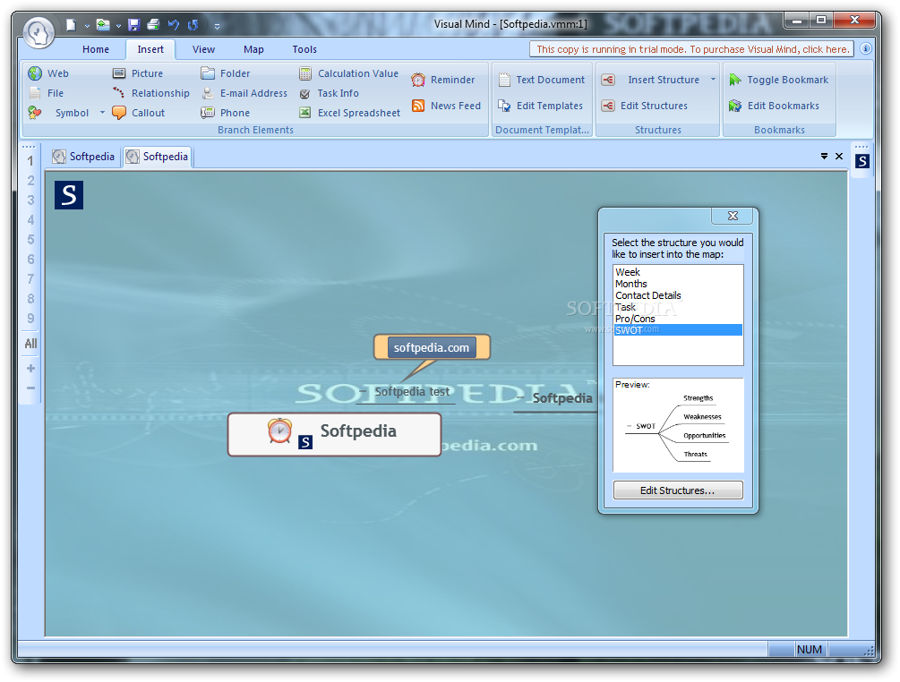Click the Print icon in quick access toolbar
900x682 pixels.
(153, 25)
